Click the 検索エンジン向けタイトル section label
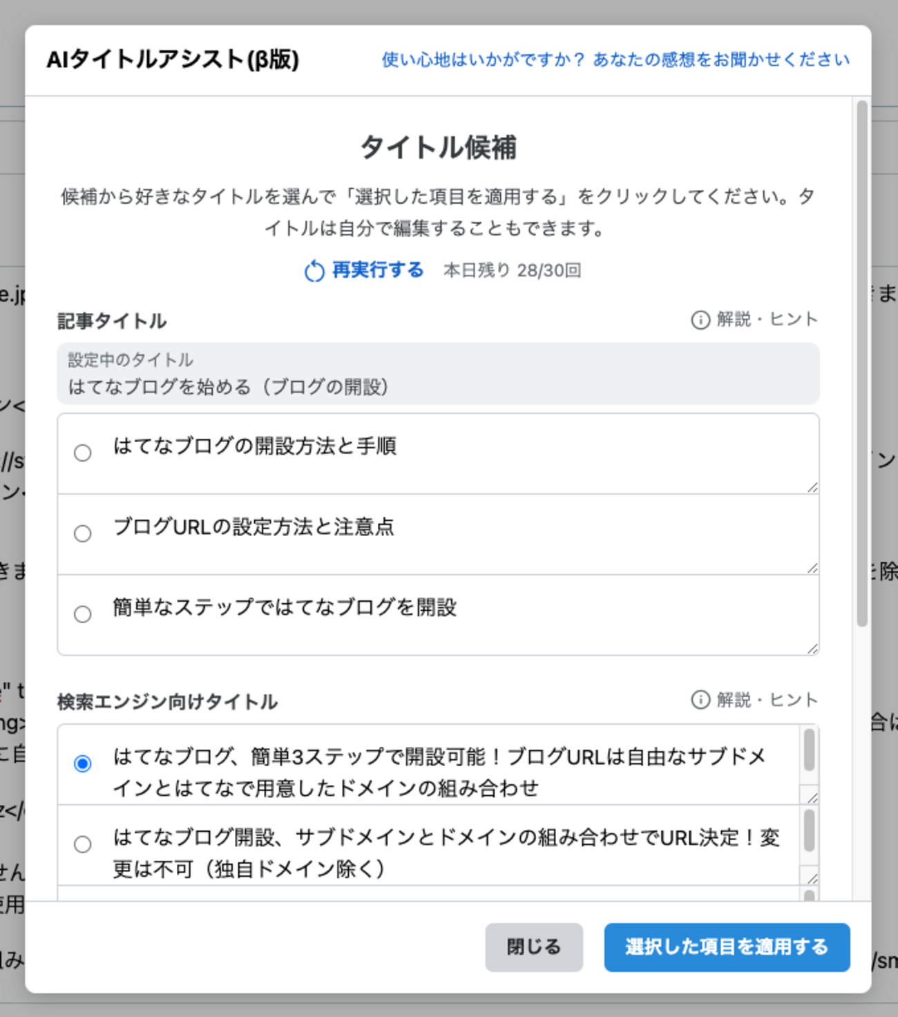The width and height of the screenshot is (898, 1017). point(167,702)
